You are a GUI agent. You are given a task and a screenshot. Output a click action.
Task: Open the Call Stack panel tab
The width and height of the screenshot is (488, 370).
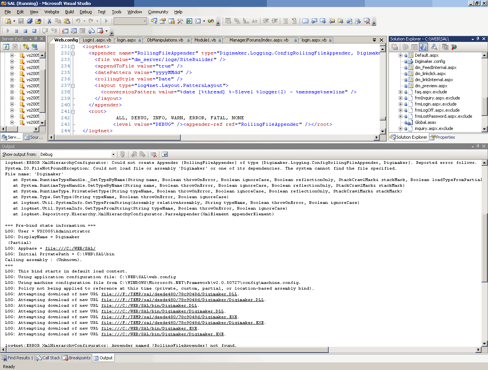(x=48, y=358)
